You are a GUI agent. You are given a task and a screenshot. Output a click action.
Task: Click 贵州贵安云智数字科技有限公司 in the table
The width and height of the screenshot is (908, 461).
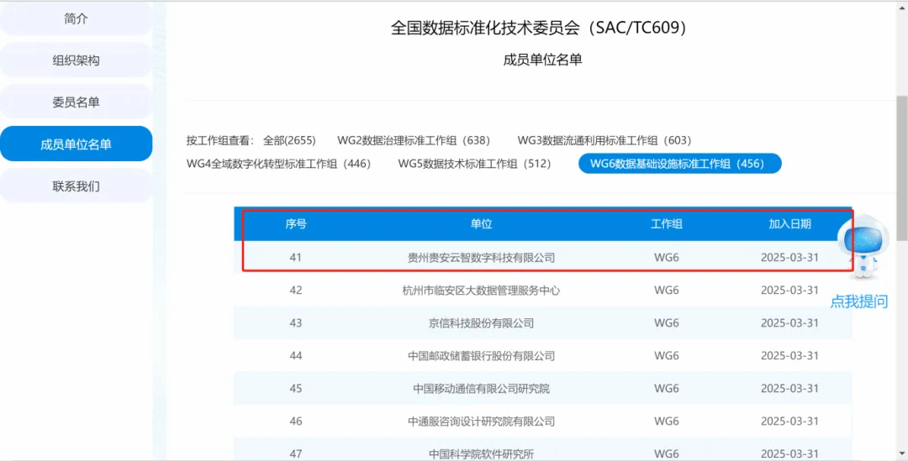pyautogui.click(x=481, y=258)
